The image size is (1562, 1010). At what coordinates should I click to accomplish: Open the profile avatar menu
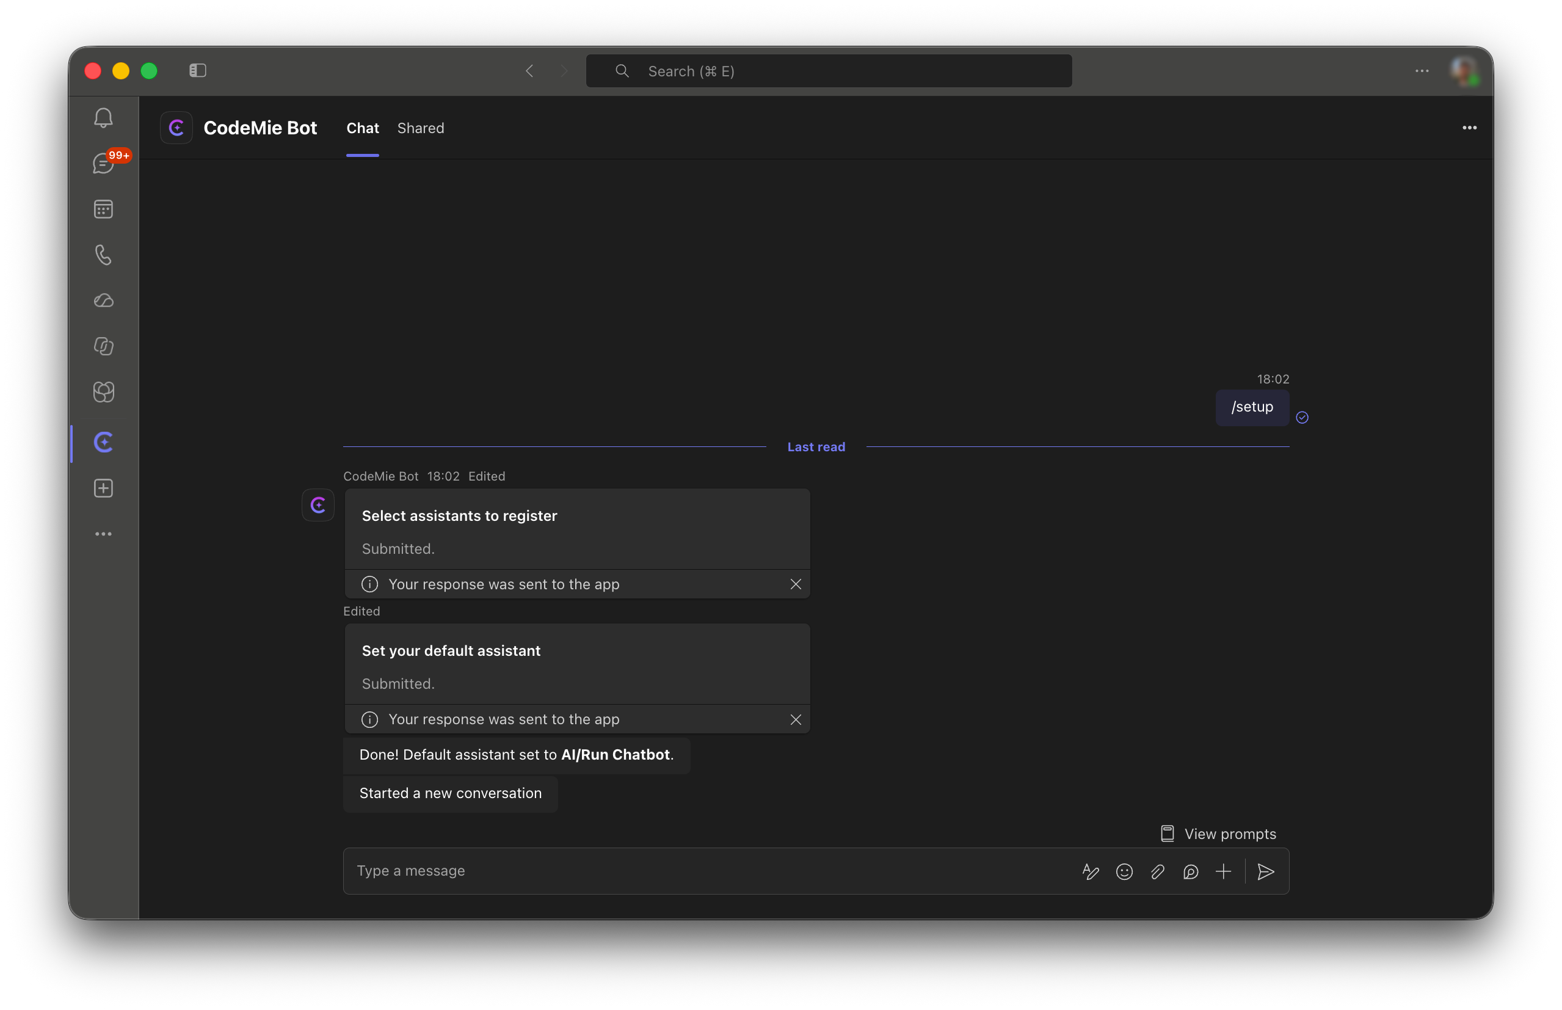pyautogui.click(x=1464, y=71)
